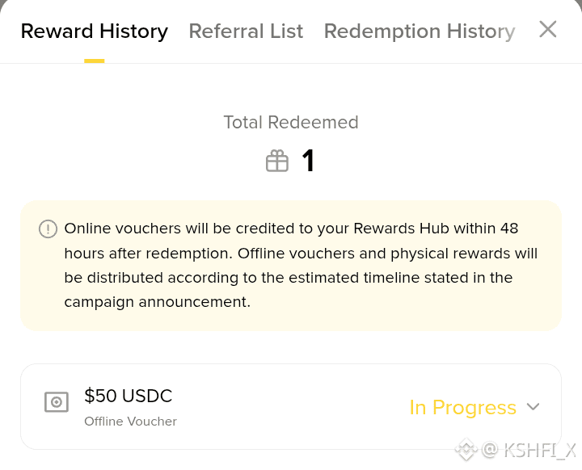The width and height of the screenshot is (582, 470).
Task: Click the yellow active tab underline
Action: pos(95,61)
